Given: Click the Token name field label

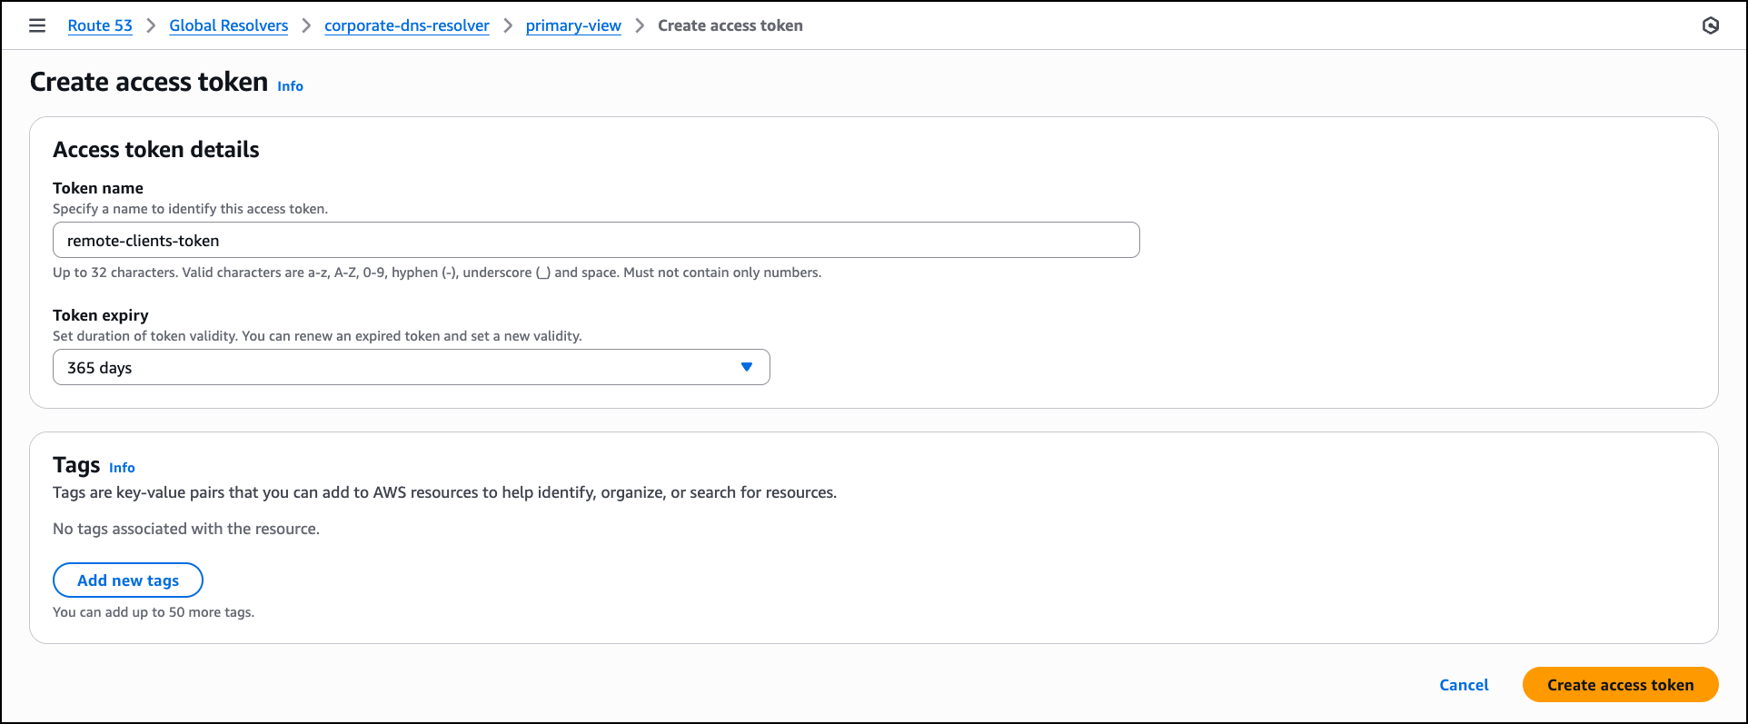Looking at the screenshot, I should coord(98,188).
